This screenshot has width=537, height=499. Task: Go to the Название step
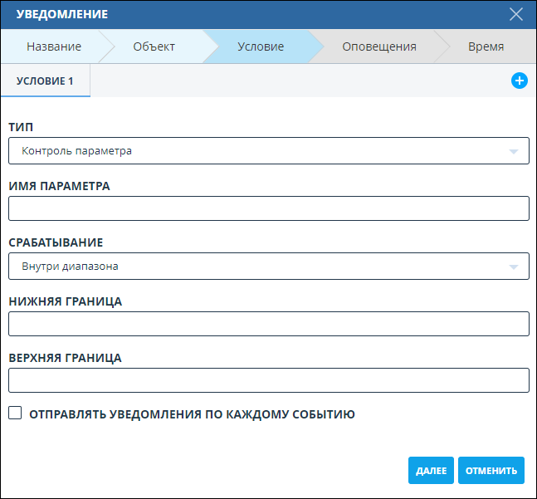(54, 46)
